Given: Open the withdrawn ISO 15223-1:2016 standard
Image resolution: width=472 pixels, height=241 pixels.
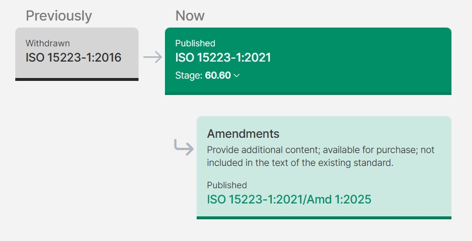Looking at the screenshot, I should [73, 57].
